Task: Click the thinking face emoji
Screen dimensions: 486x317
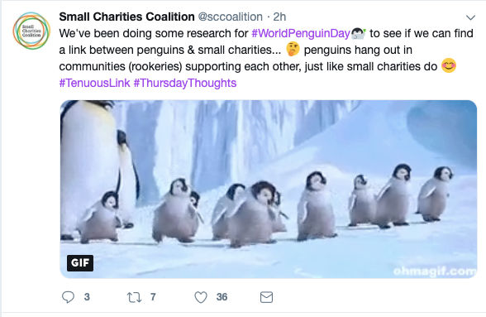Action: tap(293, 50)
